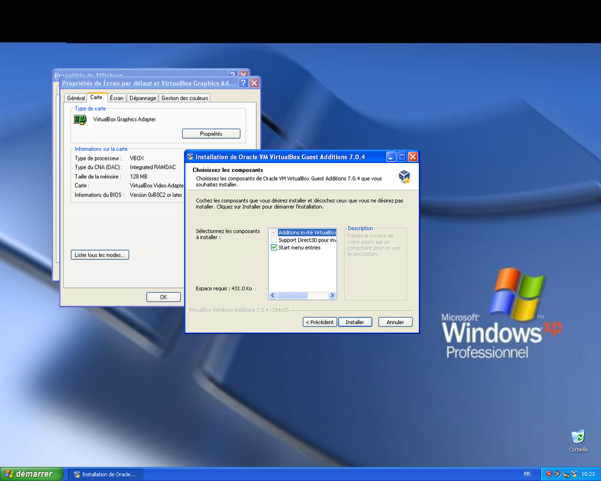Click the Propriétés button for the adapter
Screen dimensions: 601x481
(x=211, y=133)
